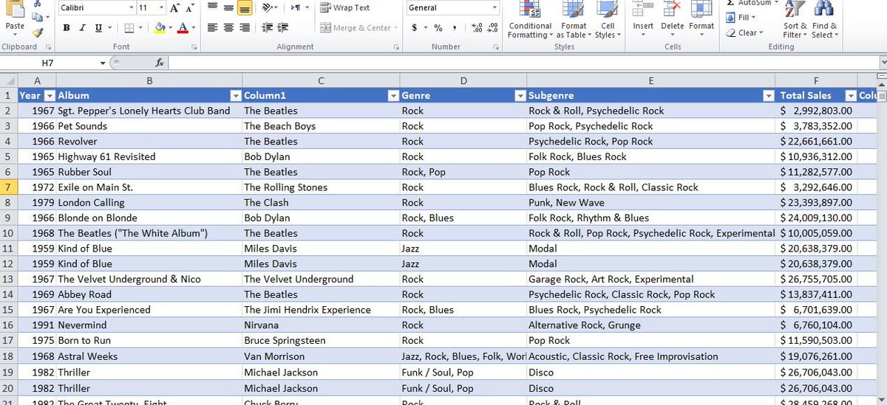Screen dimensions: 887x405
Task: Open Conditional Formatting menu
Action: 530,20
